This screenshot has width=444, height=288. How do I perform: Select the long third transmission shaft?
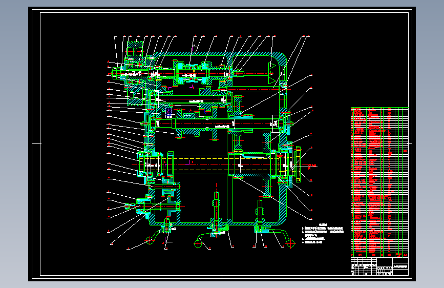click(220, 124)
